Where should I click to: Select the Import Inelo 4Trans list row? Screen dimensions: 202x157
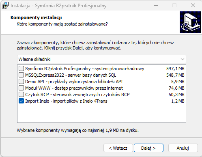click(x=101, y=101)
